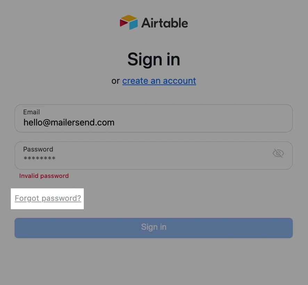Click the Invalid password error message
The height and width of the screenshot is (285, 308).
(x=44, y=176)
